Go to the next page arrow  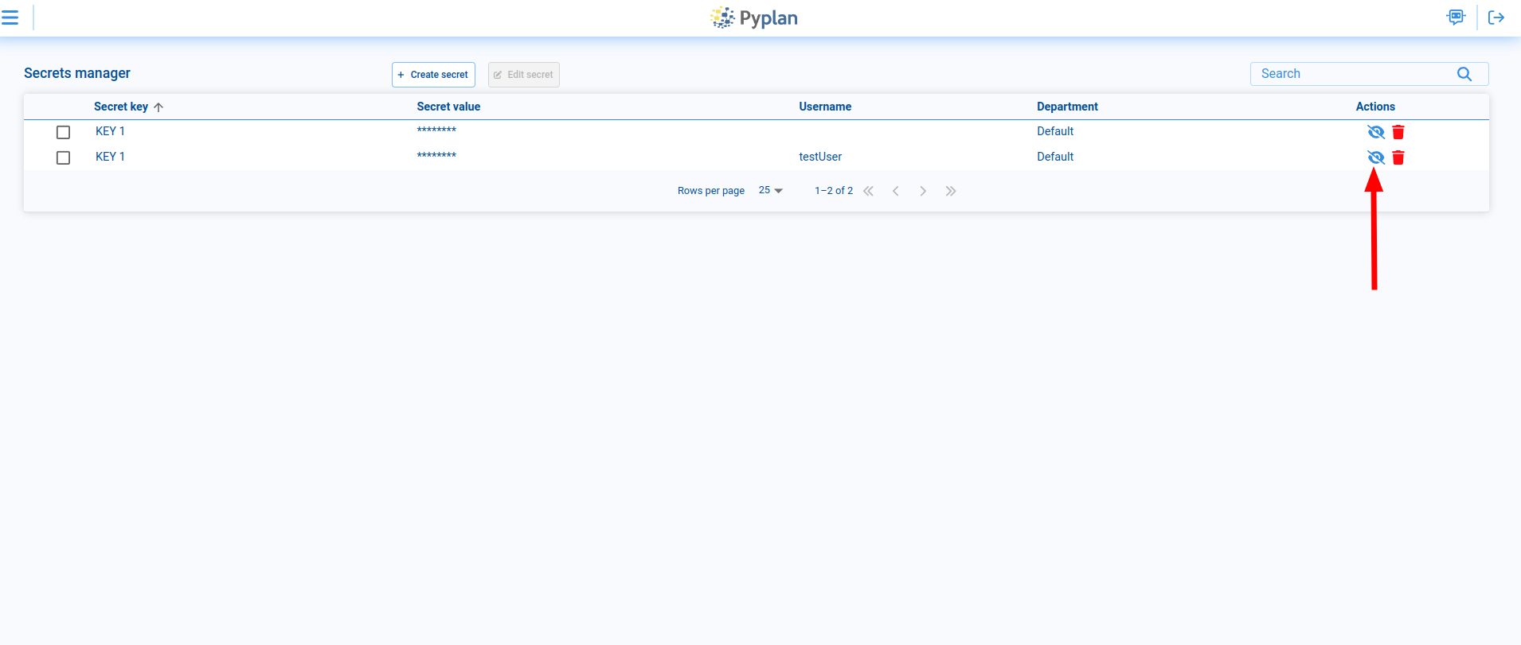[x=923, y=191]
